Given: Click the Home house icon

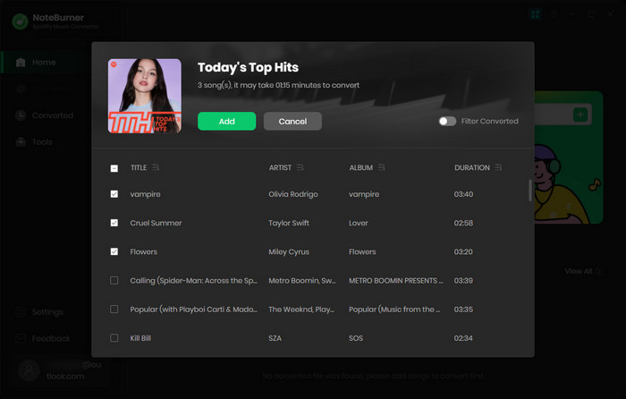Looking at the screenshot, I should click(21, 63).
